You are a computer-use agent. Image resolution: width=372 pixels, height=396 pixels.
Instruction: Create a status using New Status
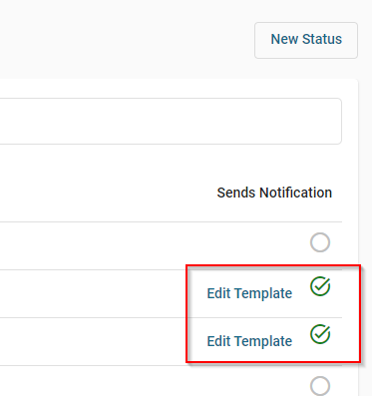click(306, 40)
